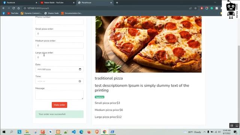Screen dimensions: 240x135
Task: Open Brave browser from the taskbar
Action: click(x=97, y=132)
